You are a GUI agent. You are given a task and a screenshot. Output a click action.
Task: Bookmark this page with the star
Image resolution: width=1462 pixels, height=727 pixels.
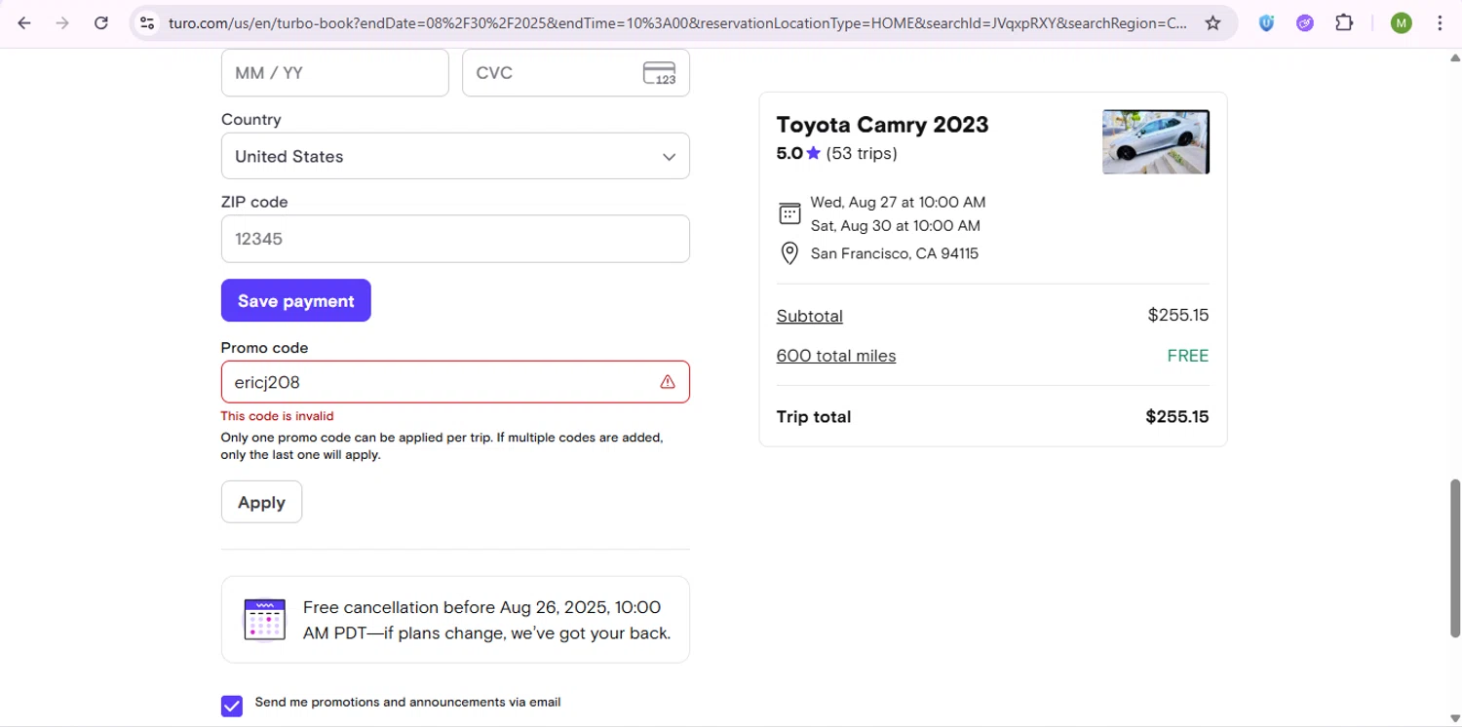pyautogui.click(x=1212, y=22)
